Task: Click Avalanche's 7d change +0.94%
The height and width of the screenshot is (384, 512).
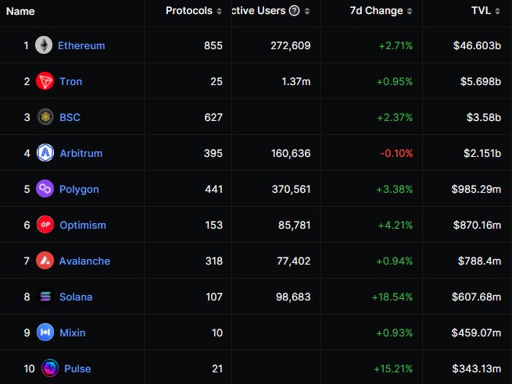Action: coord(395,261)
